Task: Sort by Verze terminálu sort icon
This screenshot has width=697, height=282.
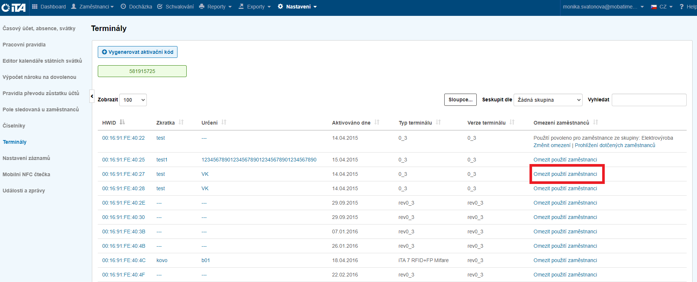Action: (x=512, y=122)
